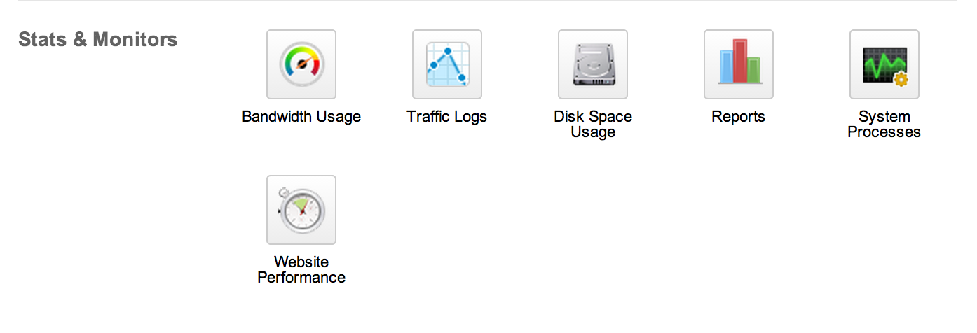977x333 pixels.
Task: Click the gear badge on System Processes icon
Action: click(901, 80)
